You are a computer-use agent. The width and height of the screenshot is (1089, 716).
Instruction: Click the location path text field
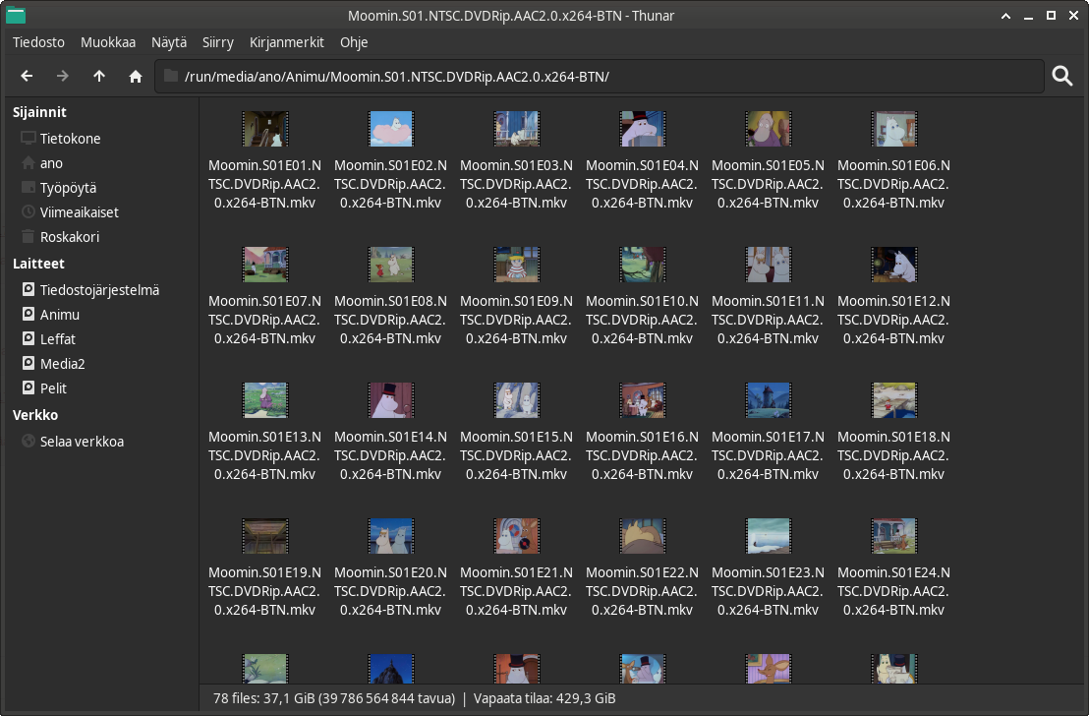(x=600, y=77)
